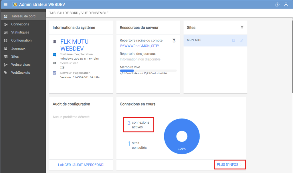Click the server icon beside FLK-MUTU-WEBDEV
Screen dimensions: 293x173
point(54,42)
